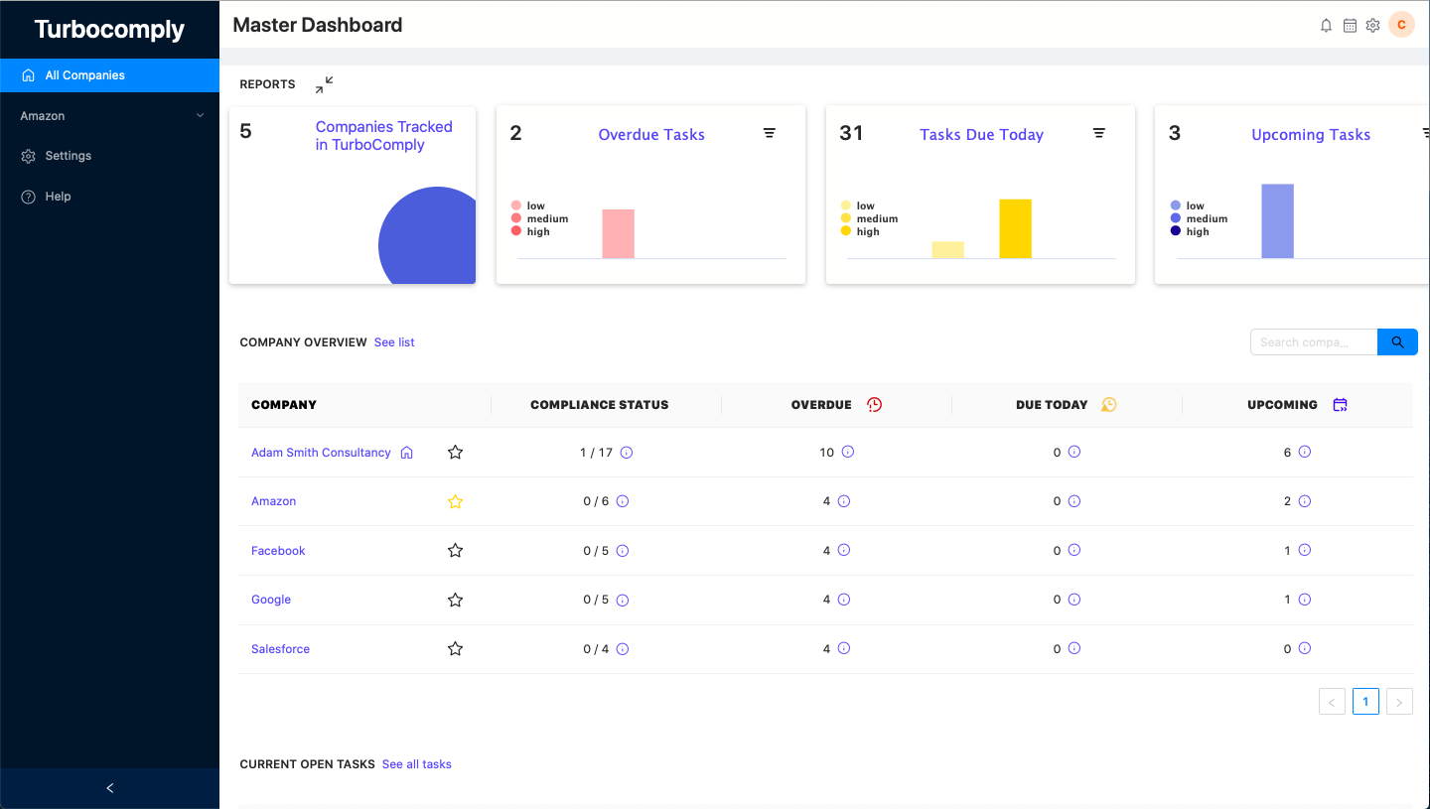
Task: Open the Adam Smith Consultancy company link
Action: point(321,453)
